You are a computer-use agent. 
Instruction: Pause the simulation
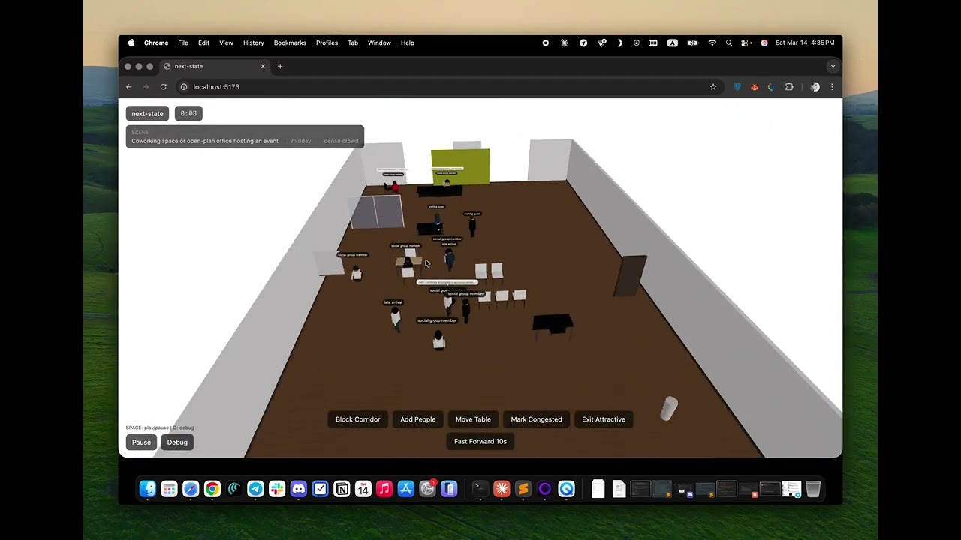pos(141,442)
